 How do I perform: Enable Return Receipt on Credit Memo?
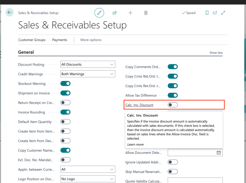click(65, 103)
